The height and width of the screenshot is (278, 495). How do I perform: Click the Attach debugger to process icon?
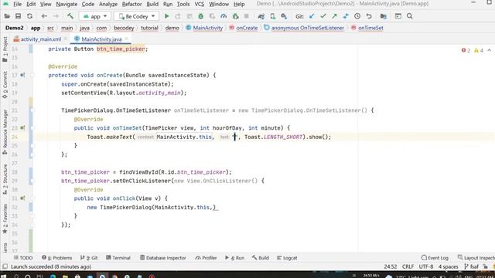pos(235,16)
